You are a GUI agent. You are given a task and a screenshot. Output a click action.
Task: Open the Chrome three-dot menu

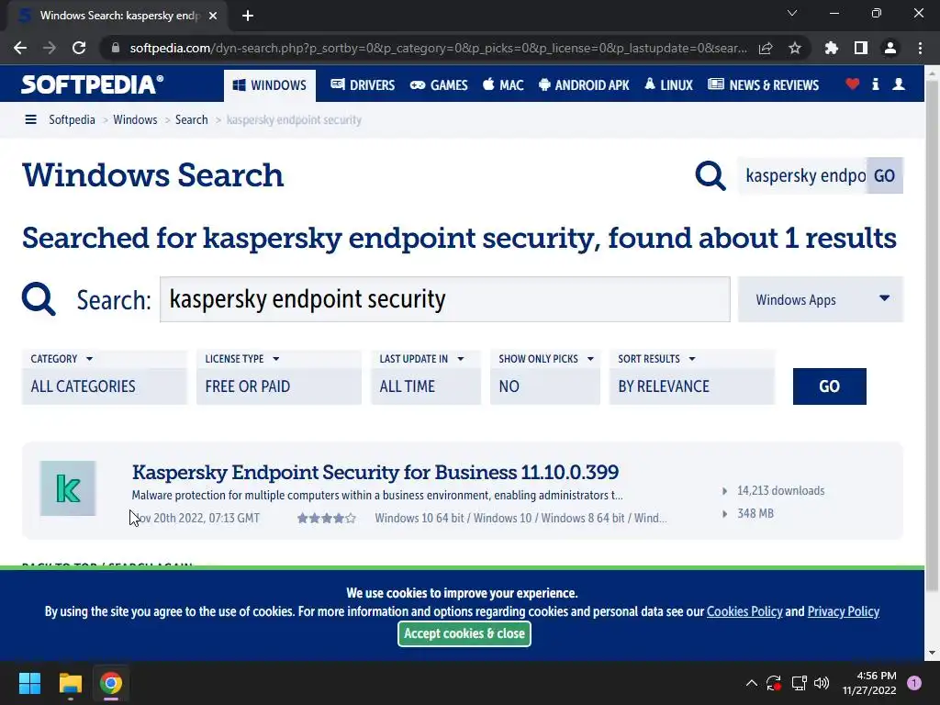pos(920,48)
